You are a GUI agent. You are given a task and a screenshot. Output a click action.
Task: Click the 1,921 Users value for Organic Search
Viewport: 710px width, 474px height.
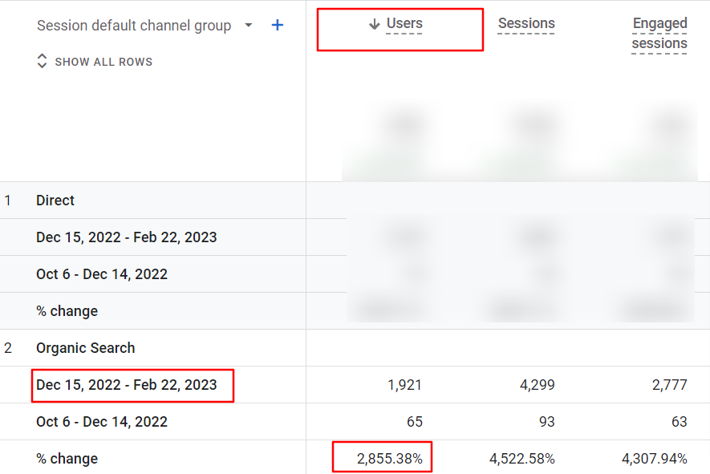point(404,385)
